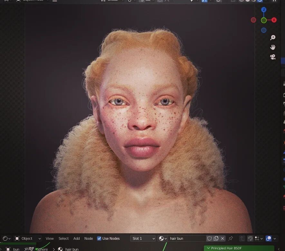The width and height of the screenshot is (285, 251).
Task: Toggle fake user shield for hair bun material
Action: (210, 238)
